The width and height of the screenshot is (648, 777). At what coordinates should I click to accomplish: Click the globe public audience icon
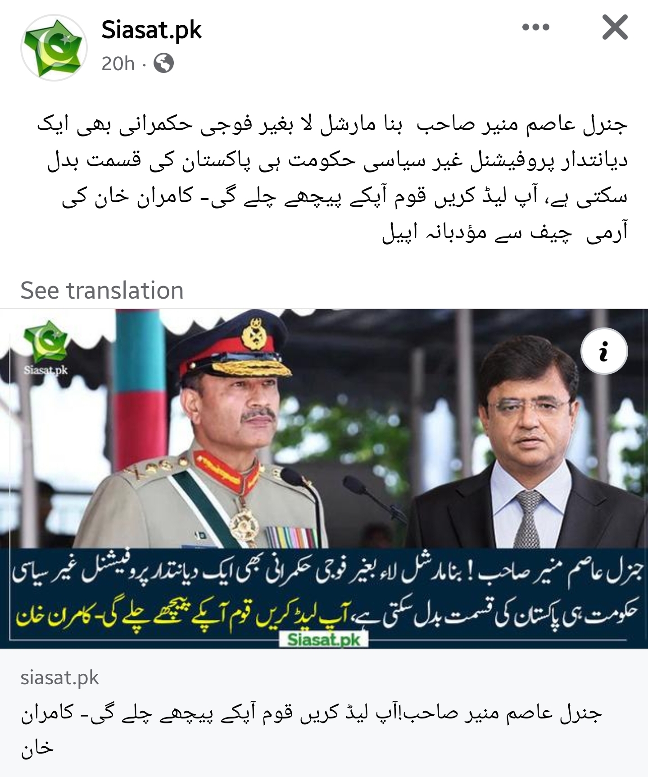tap(163, 64)
